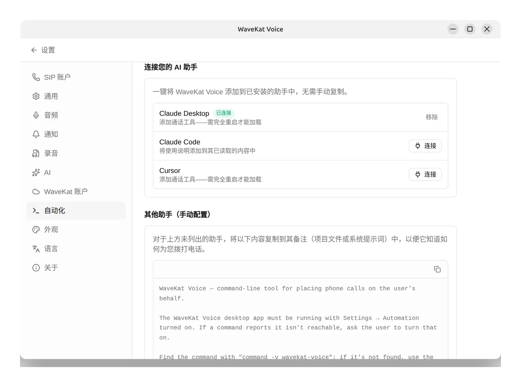Click the plug icon in the Cursor row

click(418, 174)
